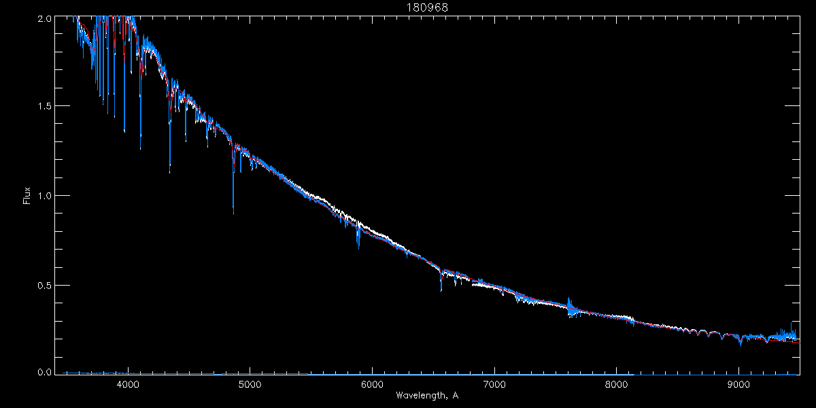Click the 5000 wavelength tick label

coord(250,384)
